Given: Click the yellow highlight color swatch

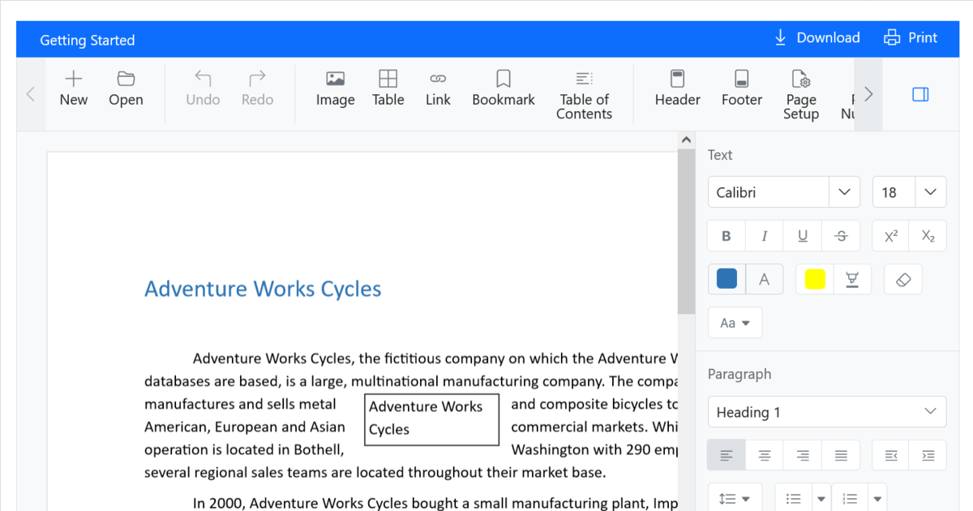Looking at the screenshot, I should coord(815,279).
